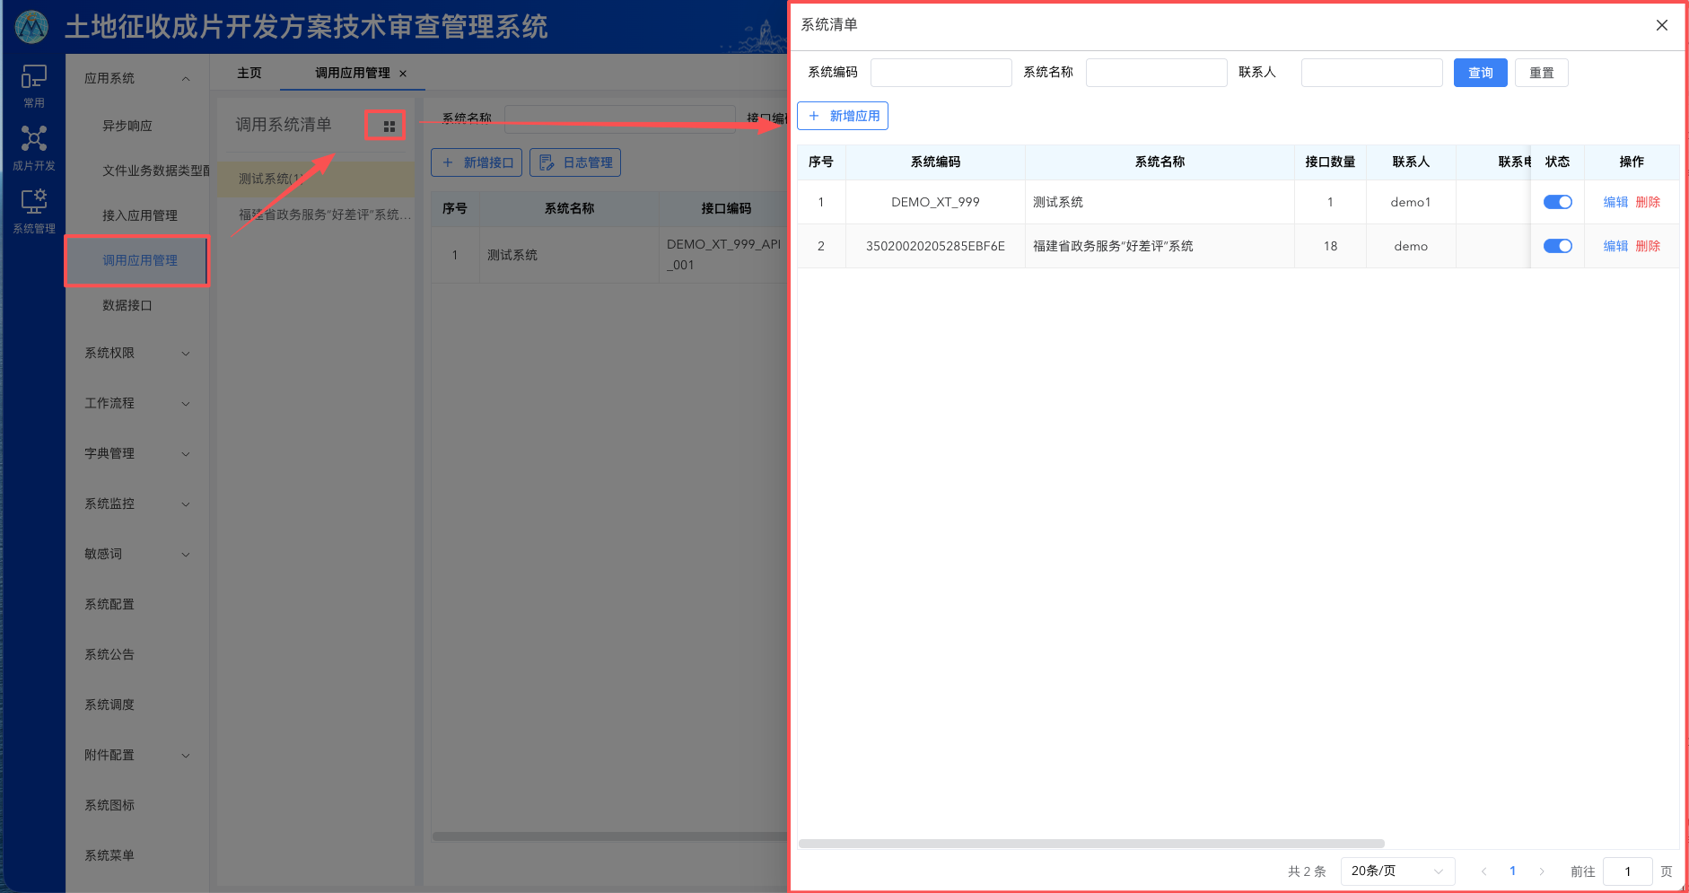This screenshot has height=893, width=1689.
Task: Open 日志管理 with its log icon
Action: (547, 162)
